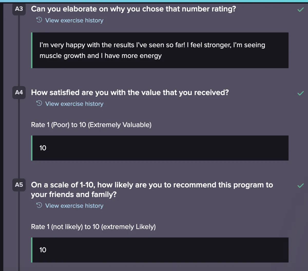Viewport: 308px width, 271px height.
Task: Click the history clock icon under question A3
Action: point(39,20)
